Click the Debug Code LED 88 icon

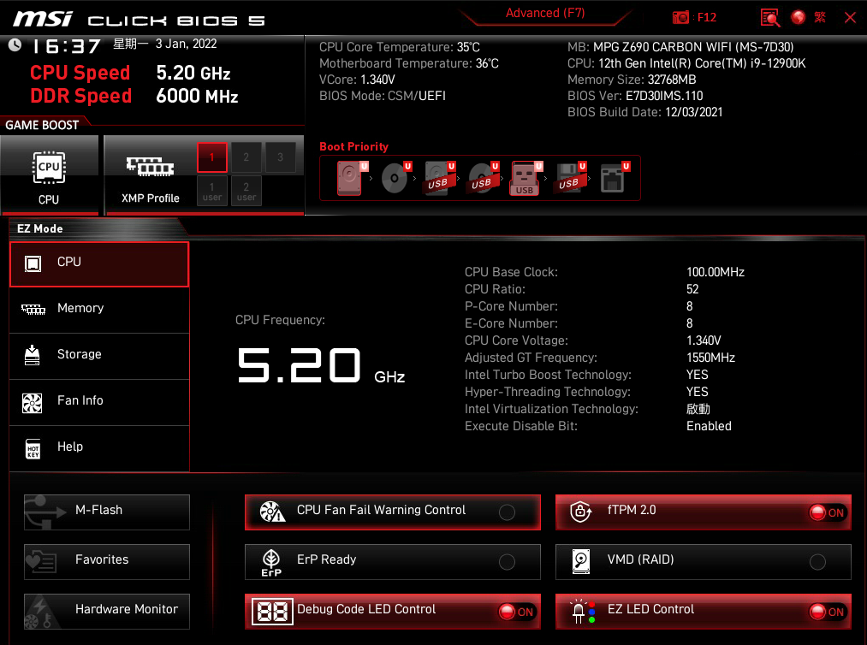tap(272, 612)
